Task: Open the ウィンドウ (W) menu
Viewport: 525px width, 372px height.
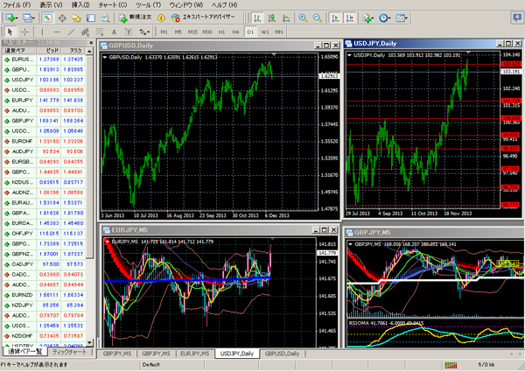Action: [x=186, y=4]
